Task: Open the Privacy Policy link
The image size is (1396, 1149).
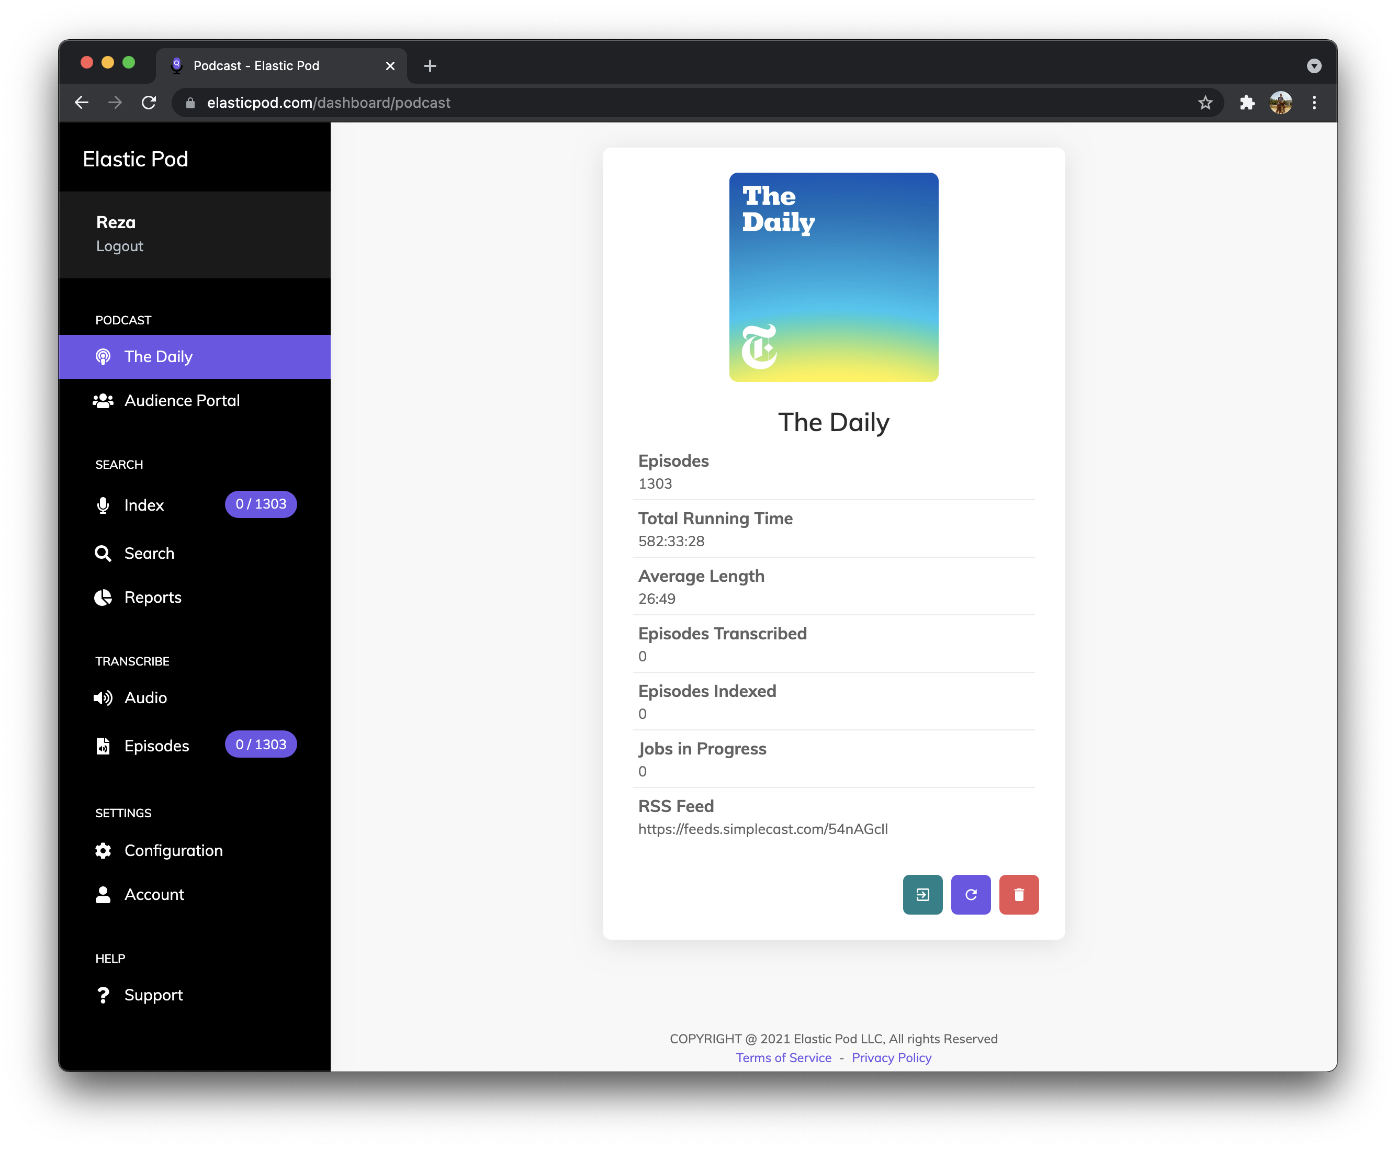Action: 891,1057
